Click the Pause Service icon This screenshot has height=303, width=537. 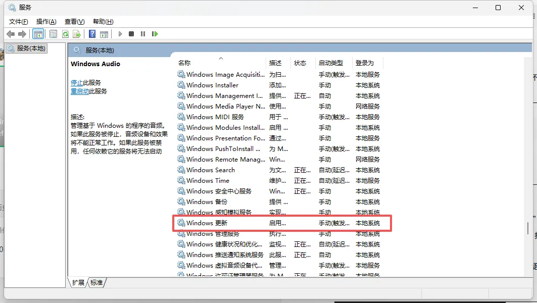[143, 34]
